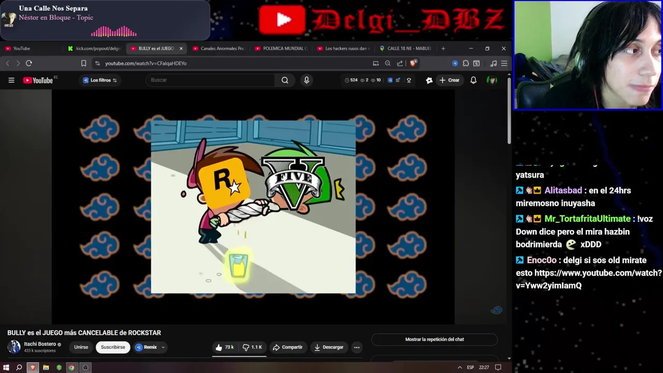Image resolution: width=663 pixels, height=373 pixels.
Task: Show hidden system tray icons chevron
Action: (459, 367)
